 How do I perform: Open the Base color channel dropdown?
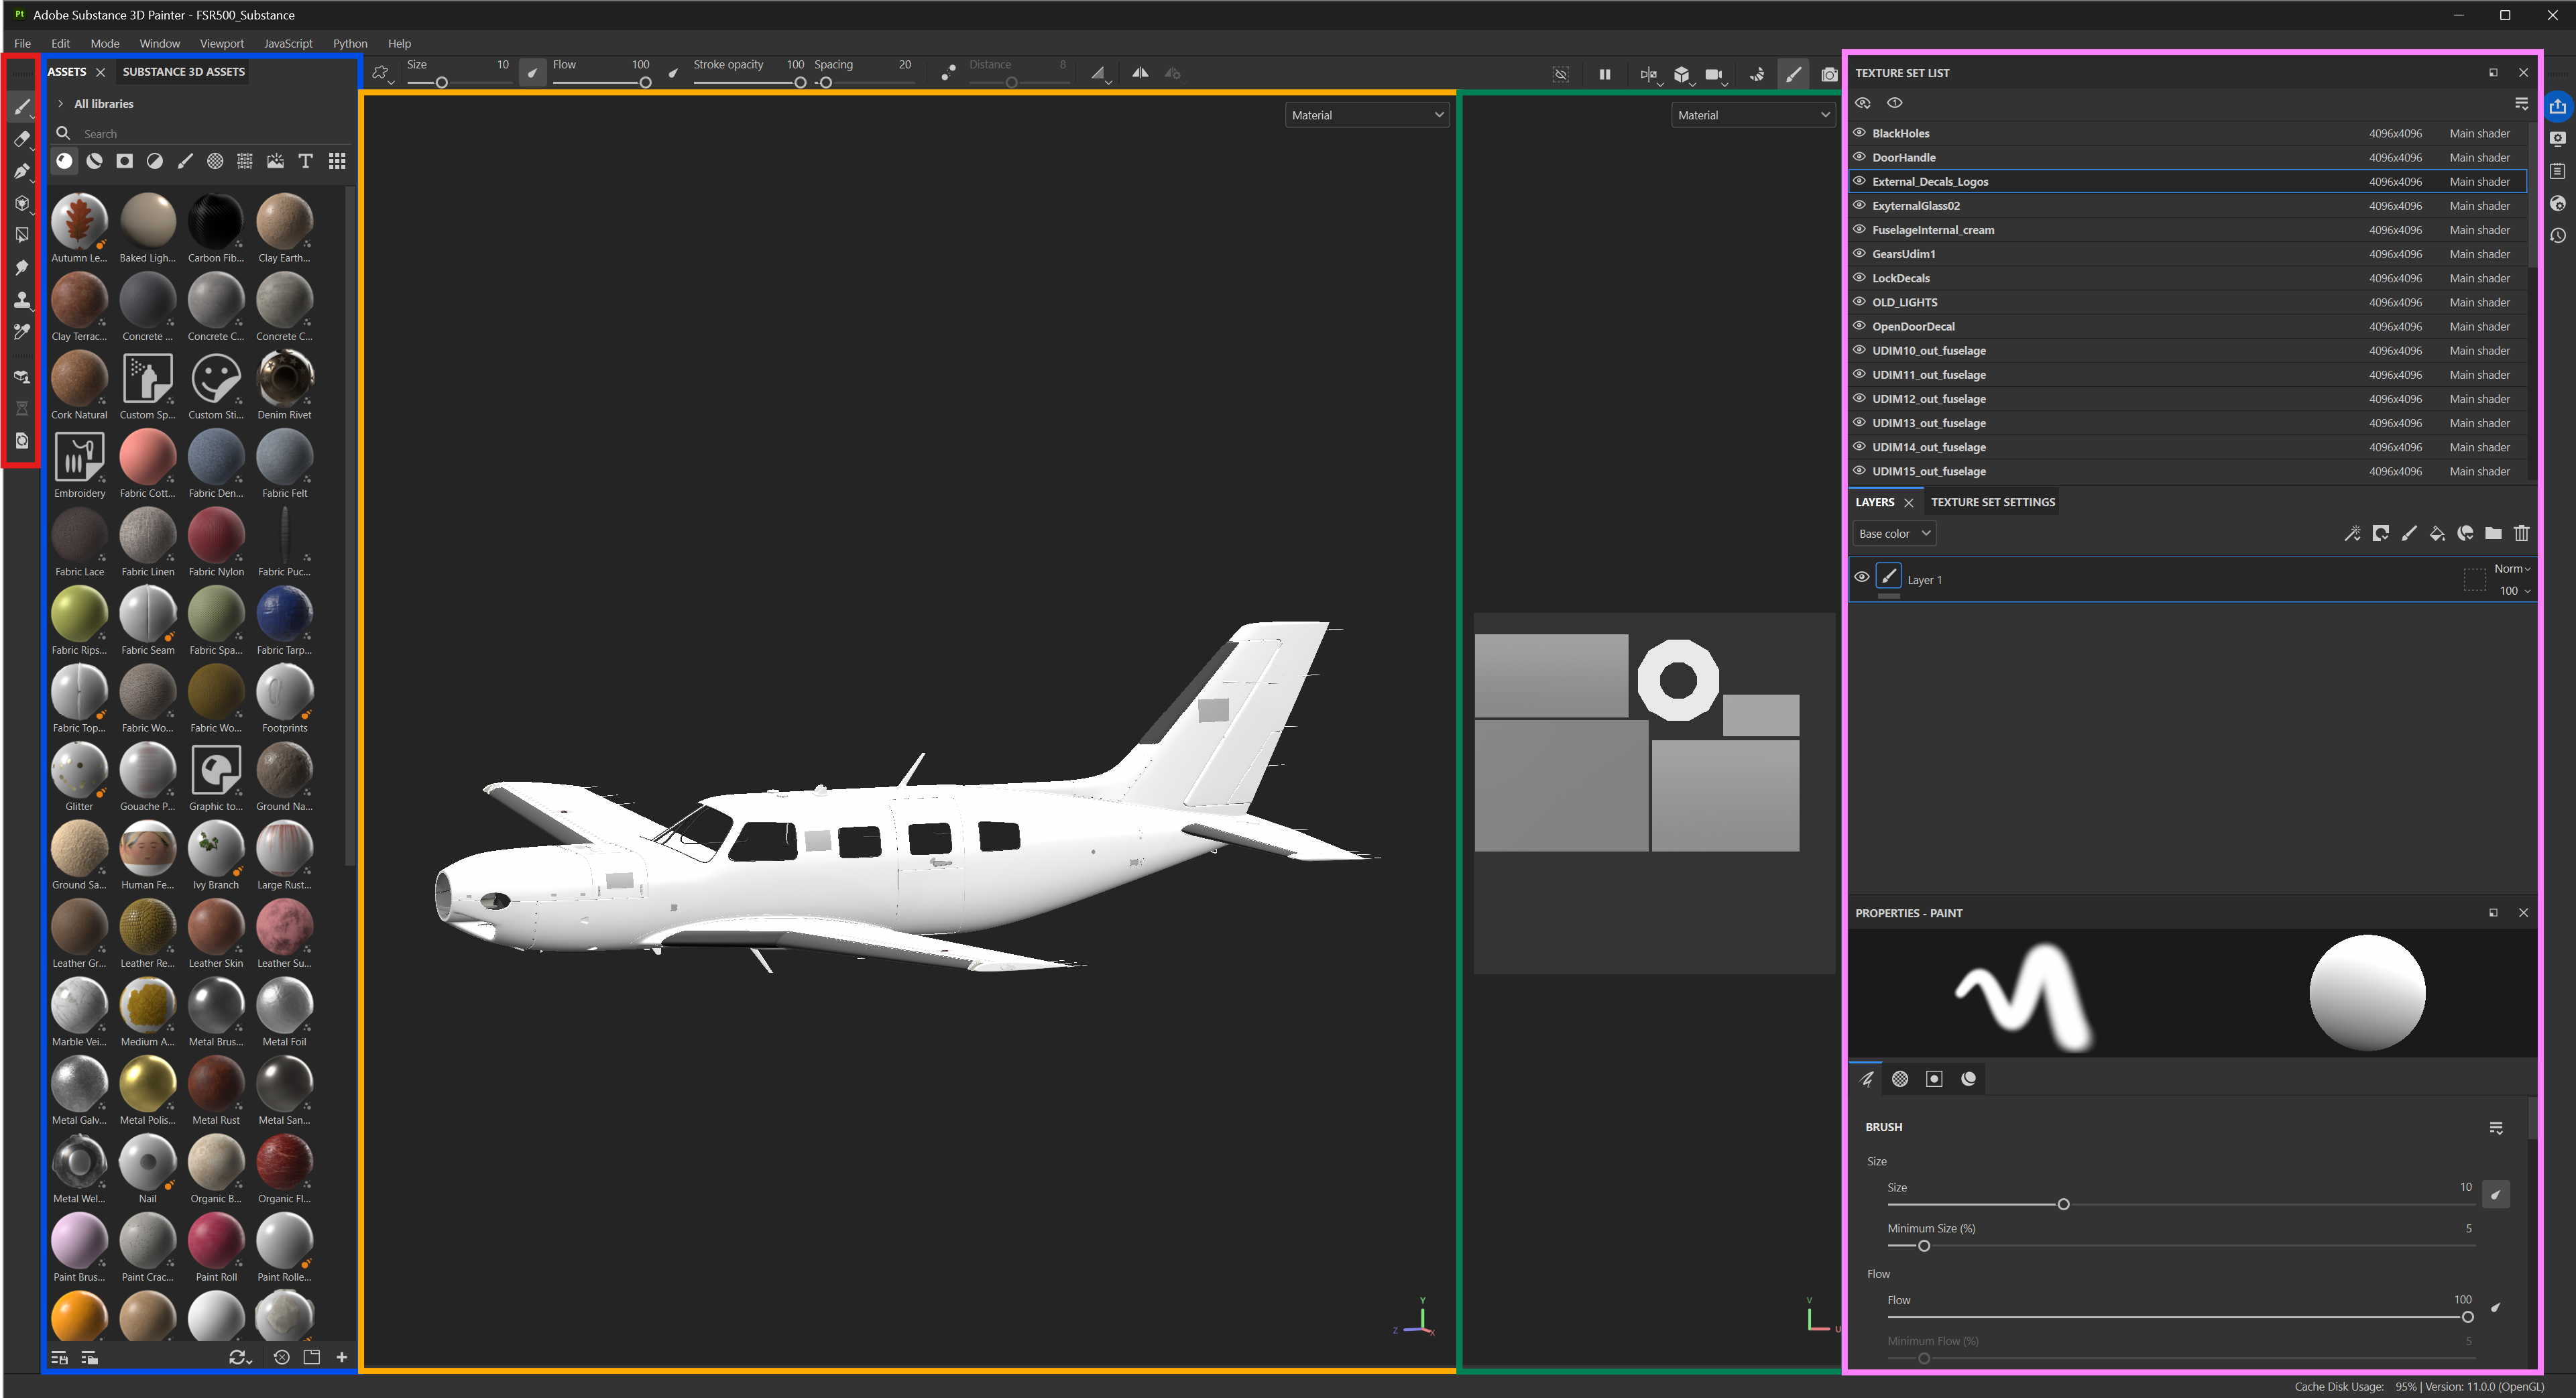coord(1894,533)
